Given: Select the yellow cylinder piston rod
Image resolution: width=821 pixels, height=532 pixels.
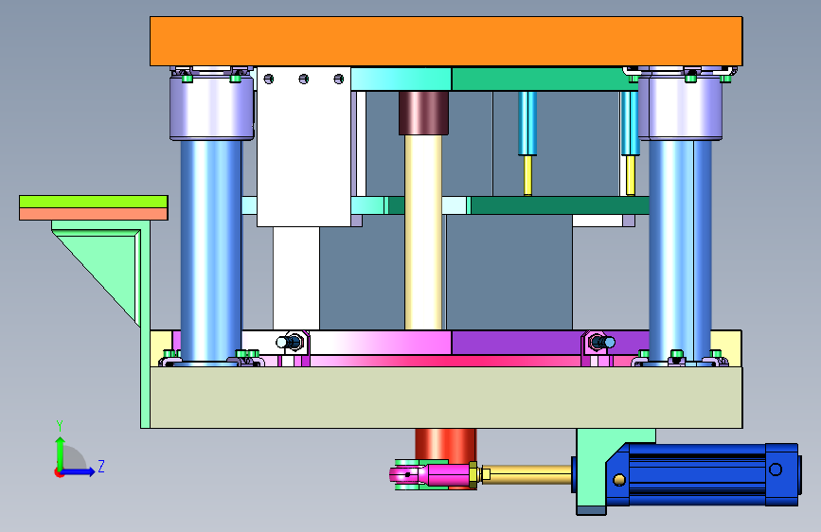Looking at the screenshot, I should coord(530,474).
